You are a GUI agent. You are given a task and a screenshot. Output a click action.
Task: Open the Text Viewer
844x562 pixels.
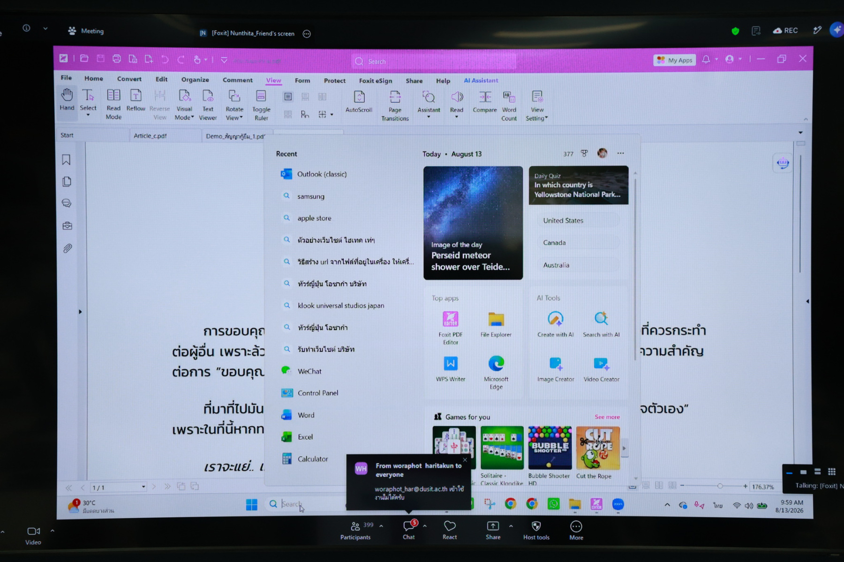click(x=208, y=104)
